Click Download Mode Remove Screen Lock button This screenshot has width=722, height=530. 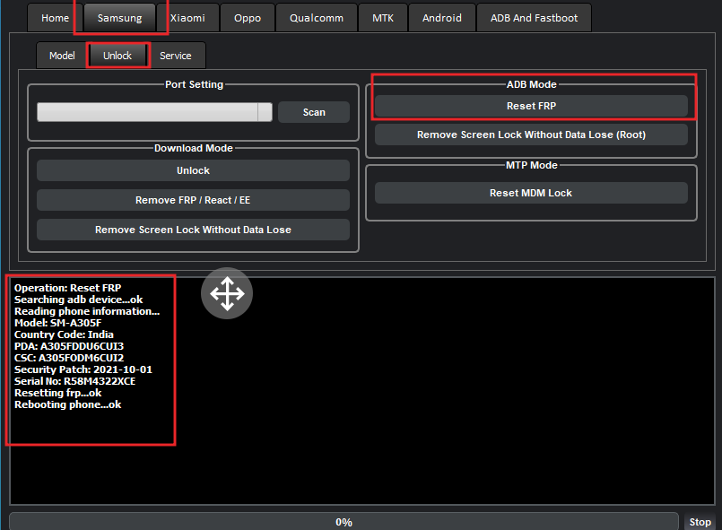pyautogui.click(x=193, y=230)
